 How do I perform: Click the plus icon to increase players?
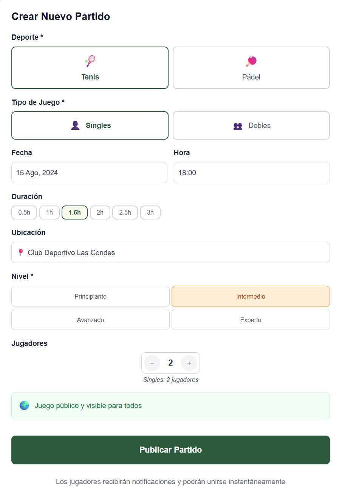click(189, 363)
